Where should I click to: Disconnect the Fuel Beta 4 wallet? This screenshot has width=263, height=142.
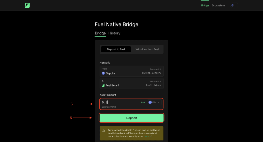155,81
